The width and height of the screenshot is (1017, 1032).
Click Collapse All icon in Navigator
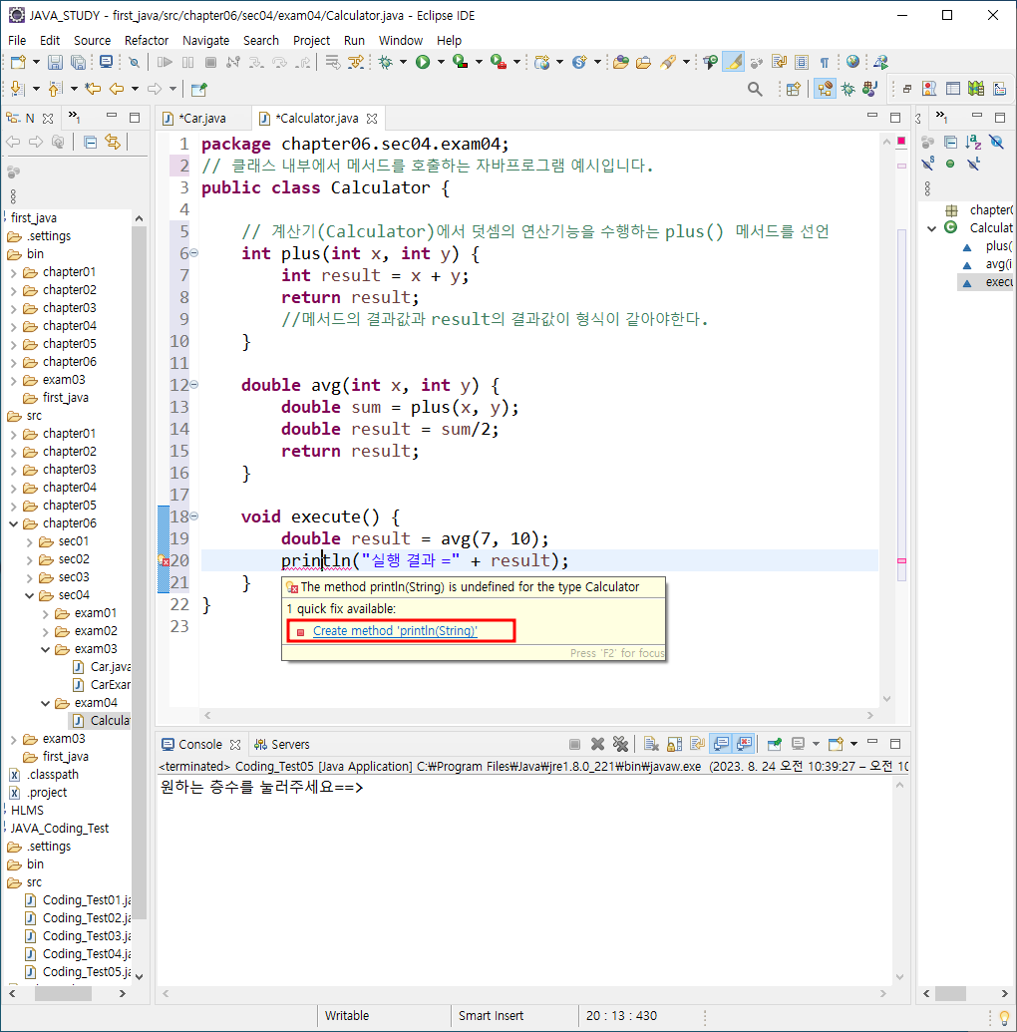90,142
